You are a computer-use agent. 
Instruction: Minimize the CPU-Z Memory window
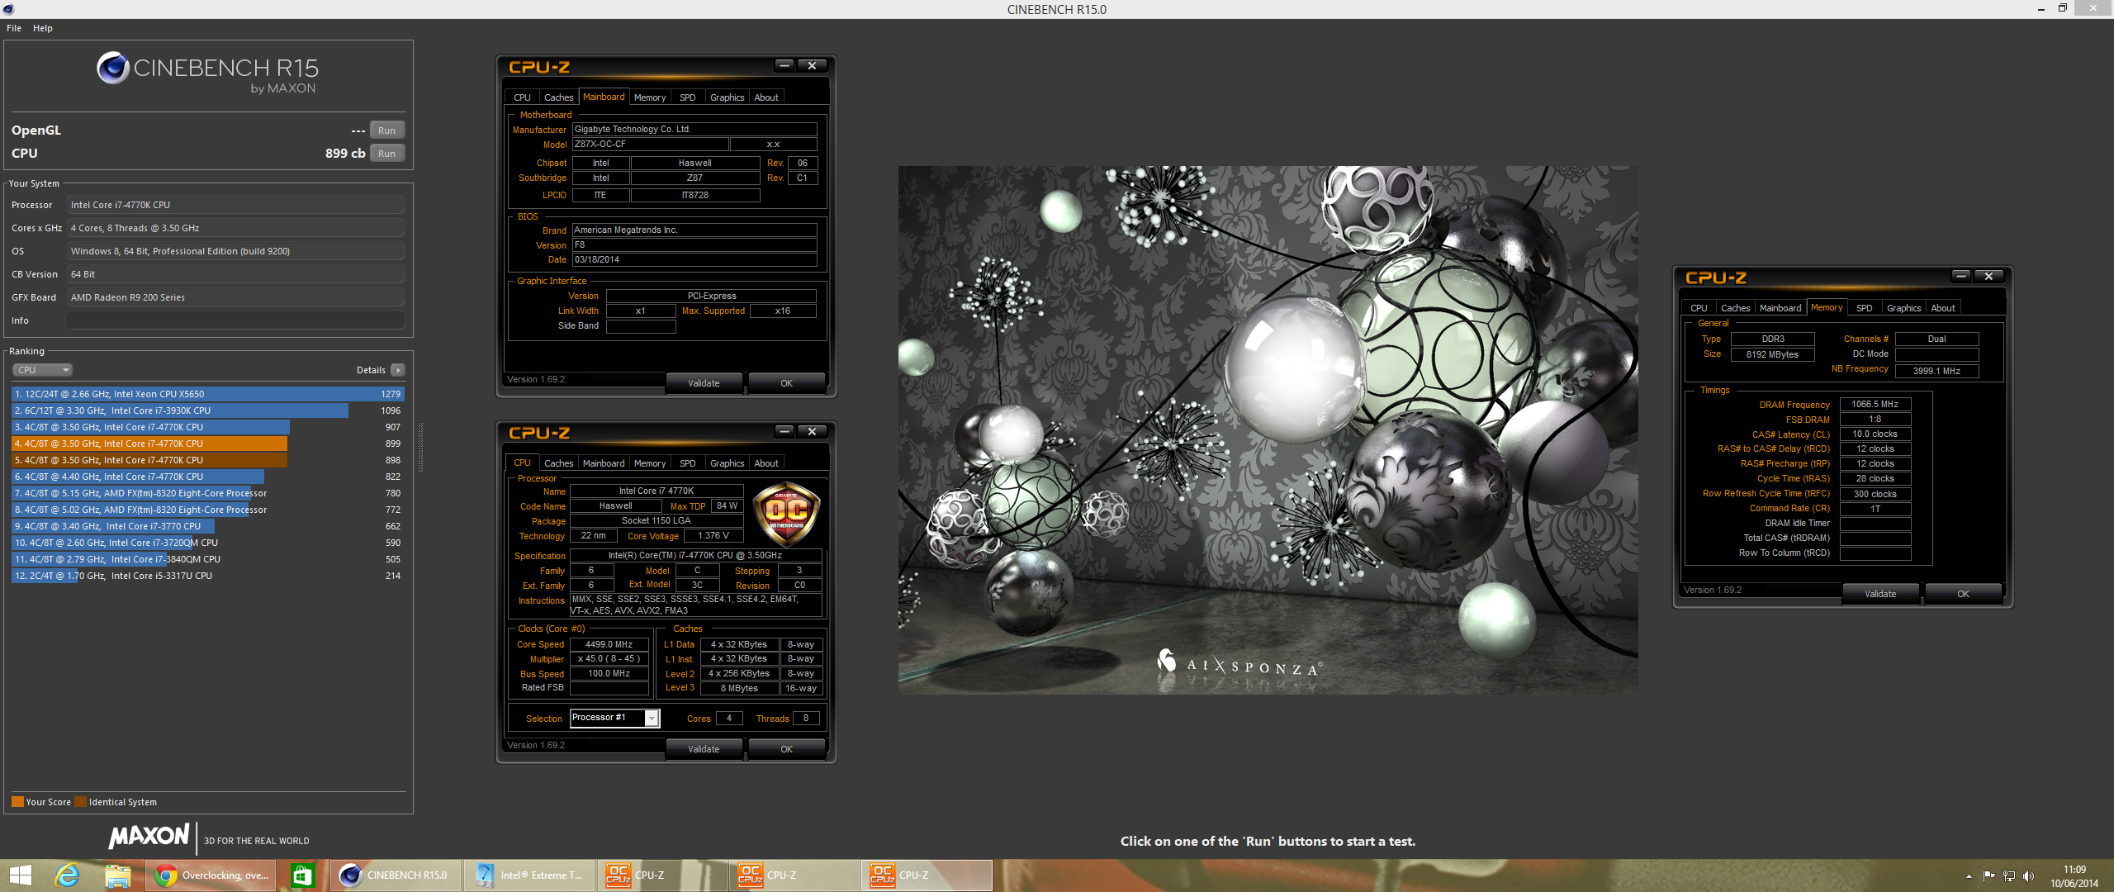pyautogui.click(x=1960, y=276)
